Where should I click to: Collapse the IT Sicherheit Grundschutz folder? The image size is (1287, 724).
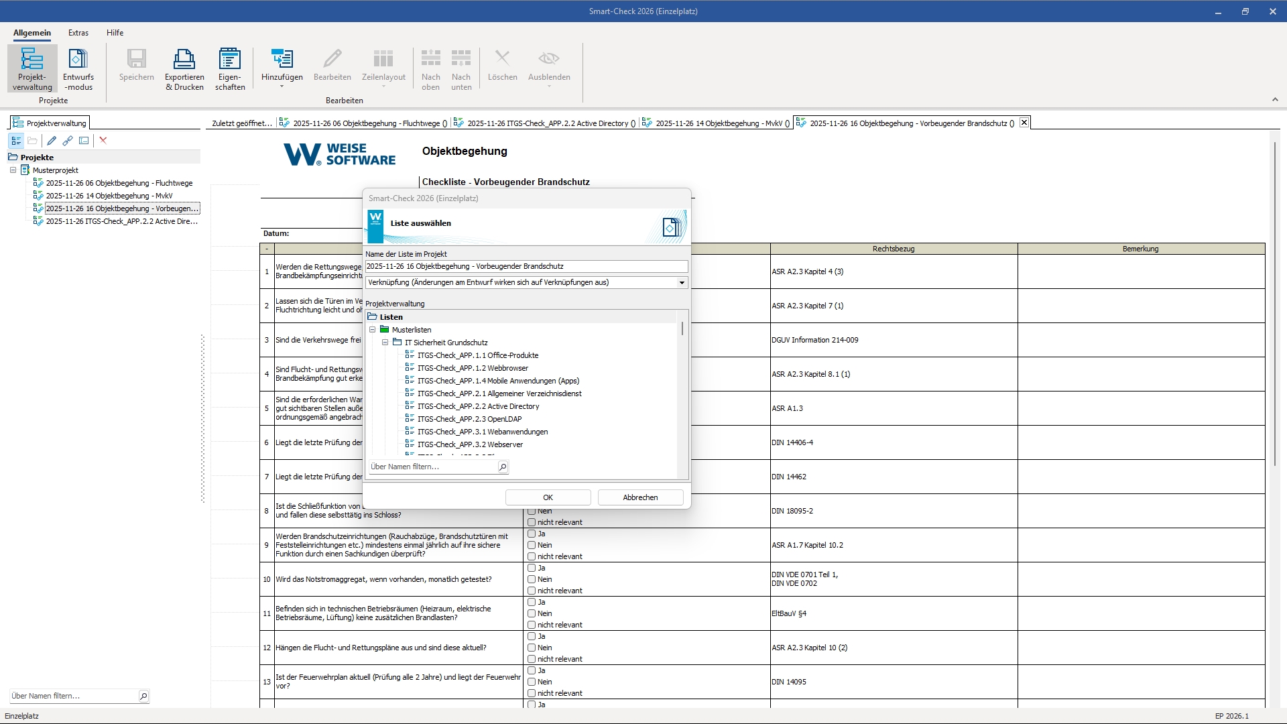click(385, 343)
